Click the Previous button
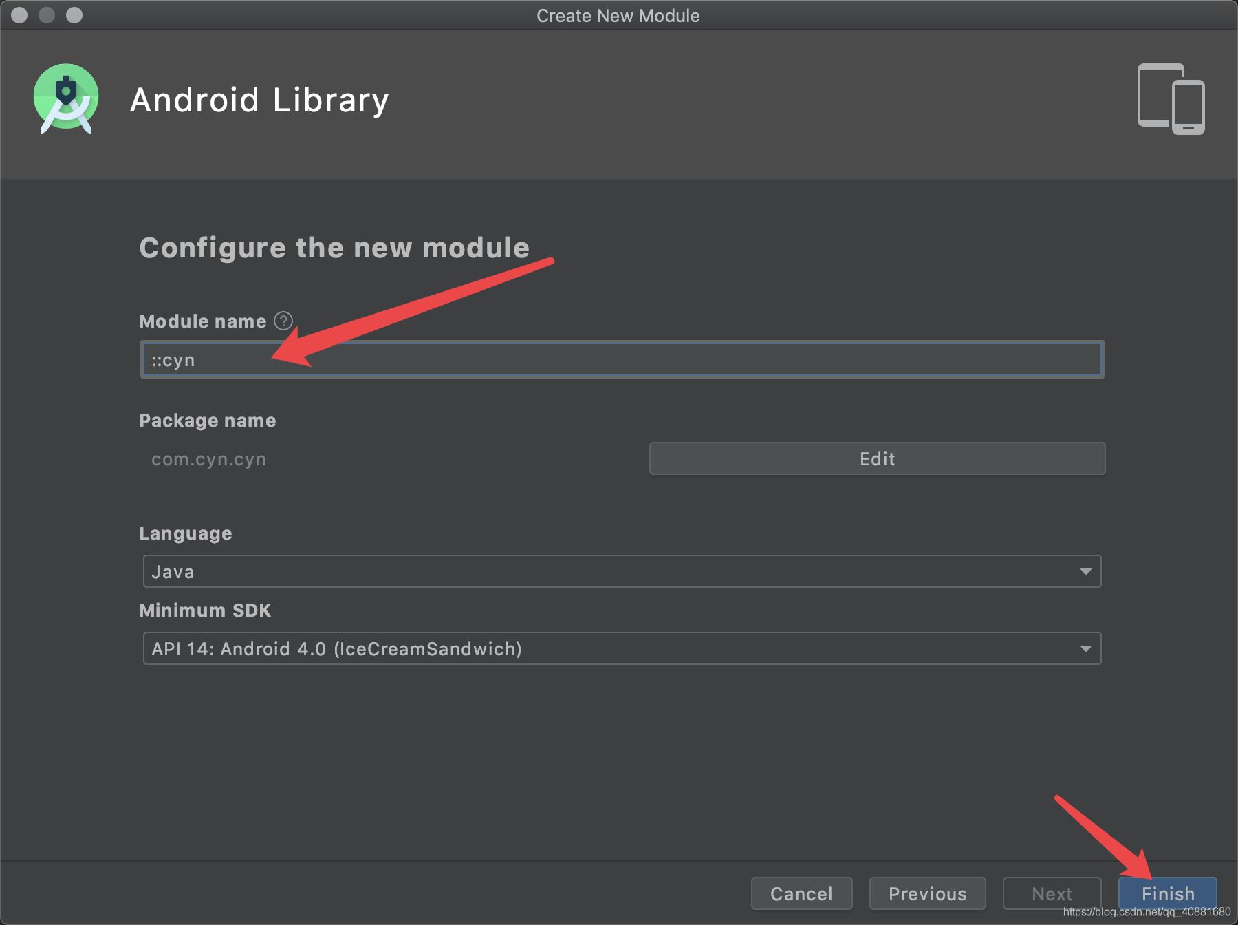The image size is (1238, 925). 927,893
